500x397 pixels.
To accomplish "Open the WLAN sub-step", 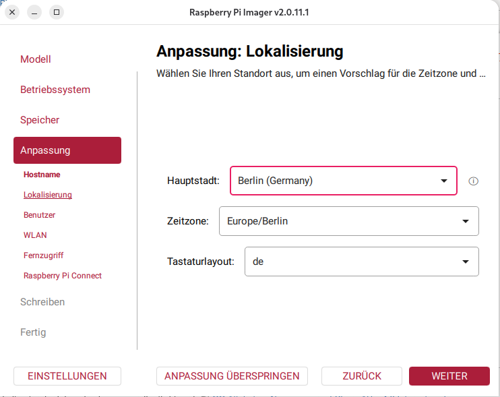I will tap(35, 235).
